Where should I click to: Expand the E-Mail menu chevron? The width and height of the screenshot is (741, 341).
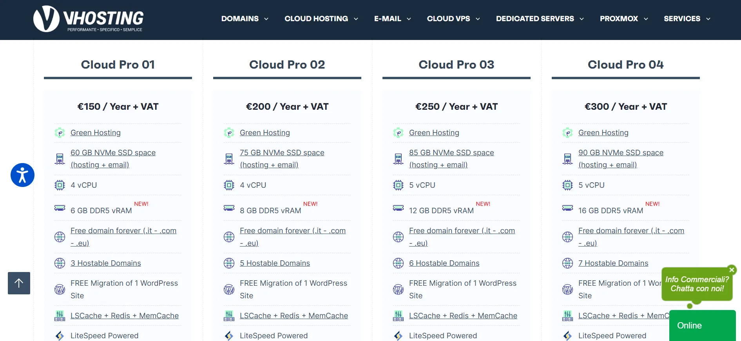[409, 19]
